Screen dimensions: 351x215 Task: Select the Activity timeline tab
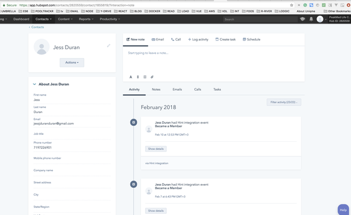[135, 90]
